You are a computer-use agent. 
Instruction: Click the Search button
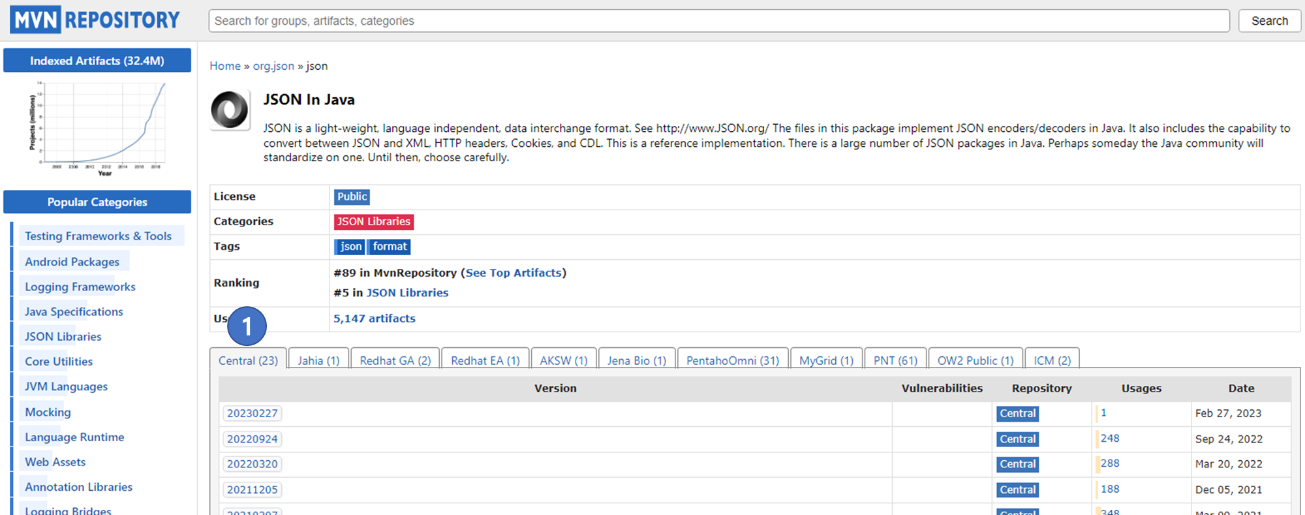(x=1269, y=21)
